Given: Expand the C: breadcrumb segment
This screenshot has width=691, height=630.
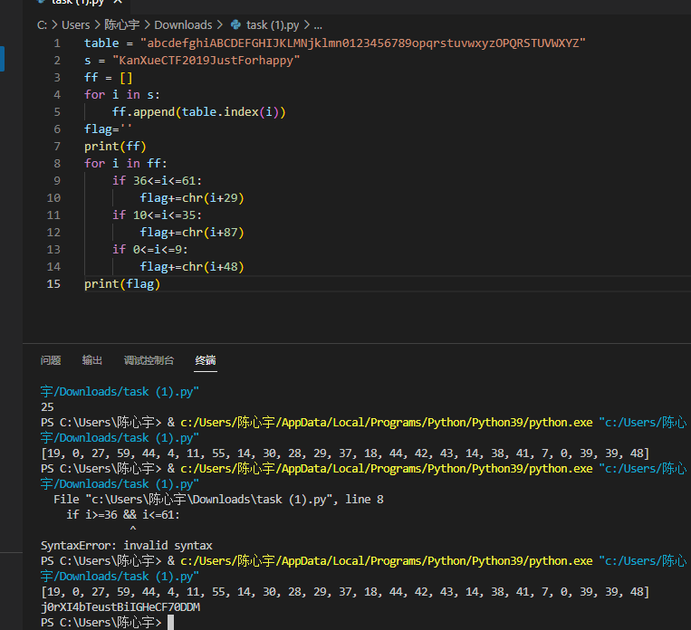Looking at the screenshot, I should [42, 25].
